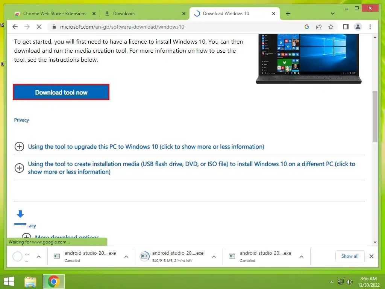Screen dimensions: 385x289
Task: Close the Download Windows 10 tab
Action: (274, 14)
